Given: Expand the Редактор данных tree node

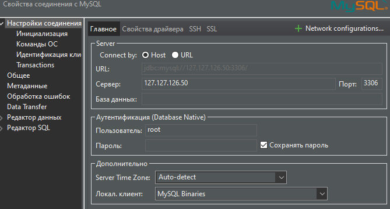Looking at the screenshot, I should pos(1,118).
